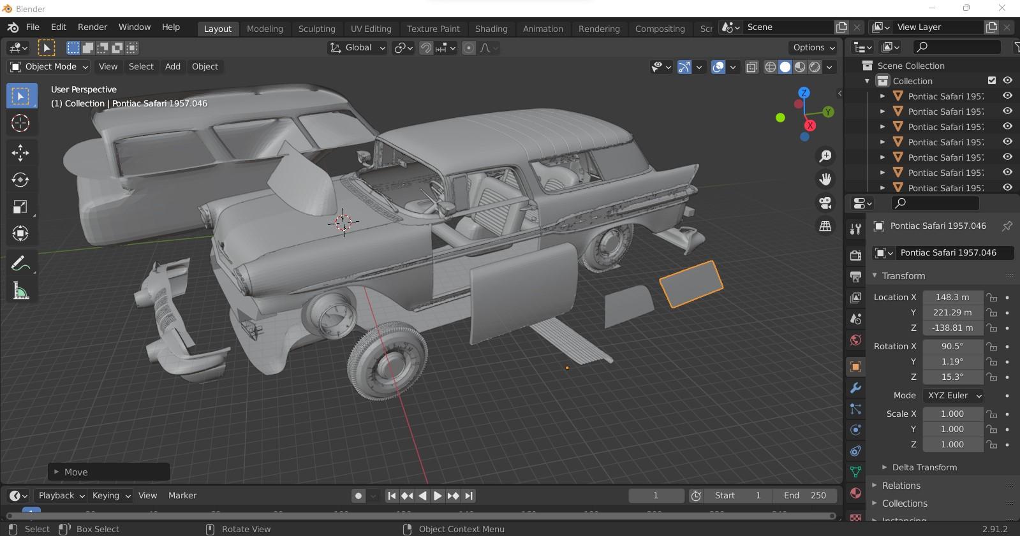Click the outliner filter funnel icon
This screenshot has height=536, width=1020.
[1016, 47]
